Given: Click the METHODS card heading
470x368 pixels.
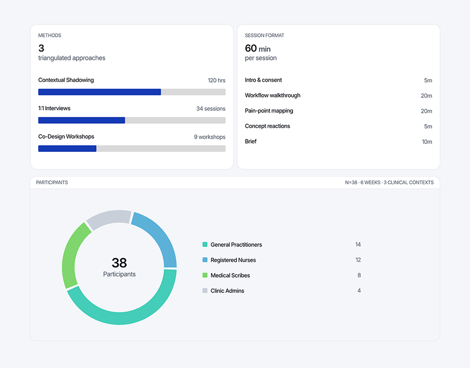Looking at the screenshot, I should click(50, 35).
